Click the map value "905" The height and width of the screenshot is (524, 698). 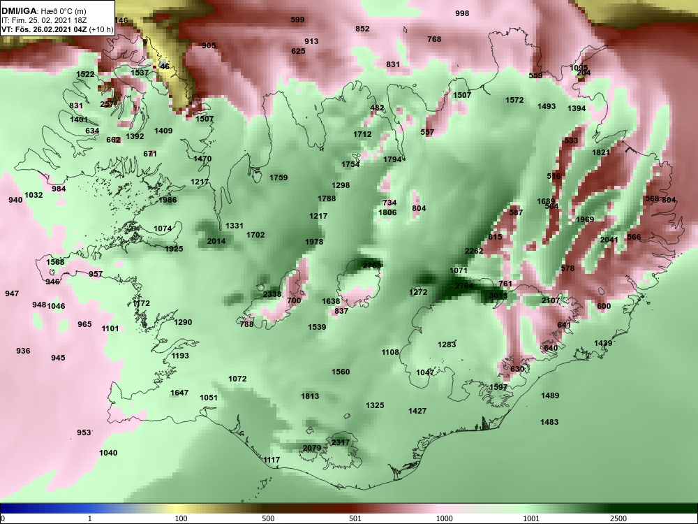click(209, 45)
